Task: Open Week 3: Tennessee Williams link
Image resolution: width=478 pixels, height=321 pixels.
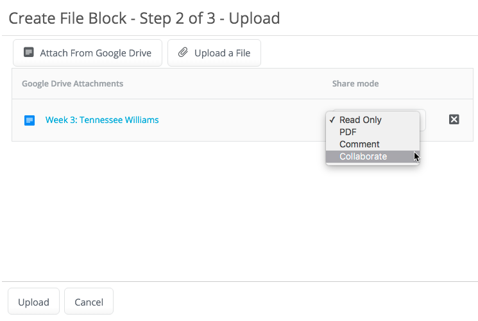Action: (x=102, y=120)
